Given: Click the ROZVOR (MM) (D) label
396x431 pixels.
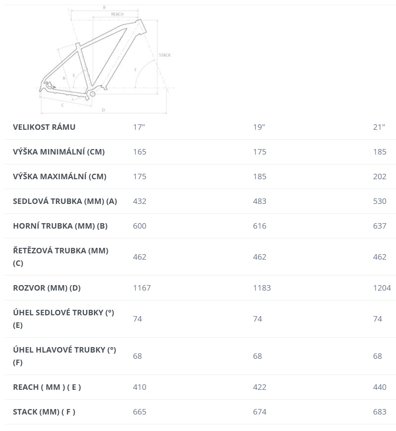Looking at the screenshot, I should pos(47,288).
